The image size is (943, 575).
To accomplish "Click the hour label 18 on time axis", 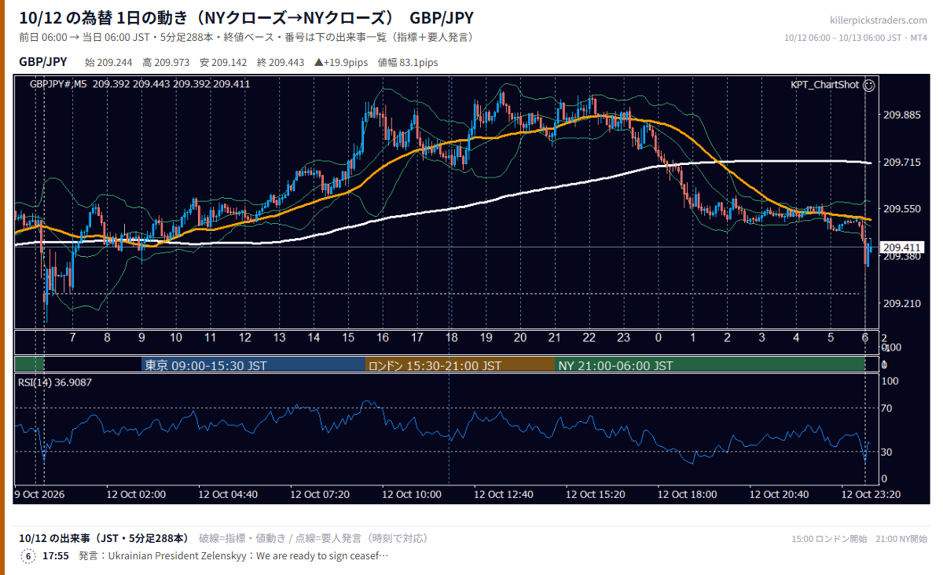I will pos(451,337).
